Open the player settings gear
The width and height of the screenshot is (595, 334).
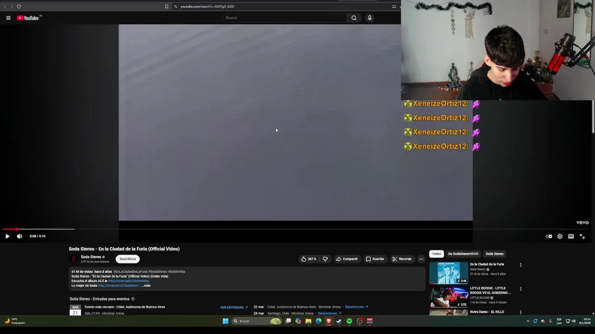click(560, 236)
